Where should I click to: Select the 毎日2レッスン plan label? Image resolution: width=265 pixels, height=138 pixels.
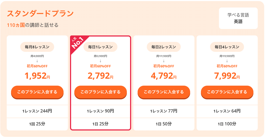click(163, 47)
